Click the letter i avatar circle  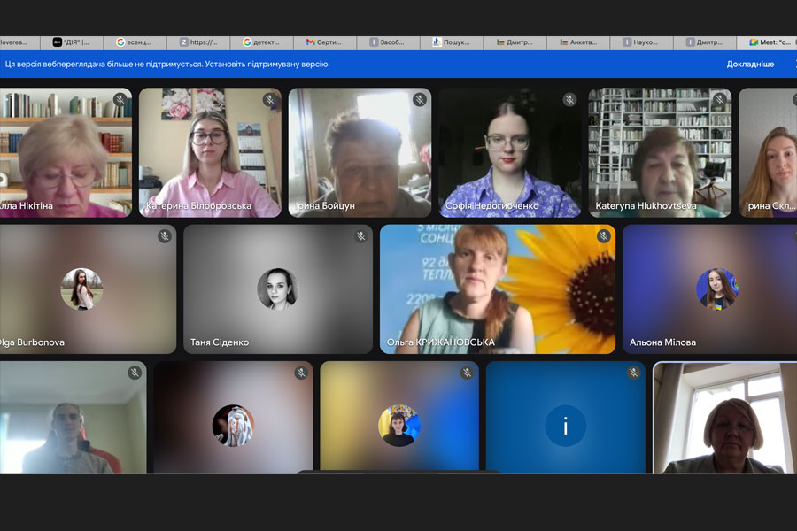point(565,426)
